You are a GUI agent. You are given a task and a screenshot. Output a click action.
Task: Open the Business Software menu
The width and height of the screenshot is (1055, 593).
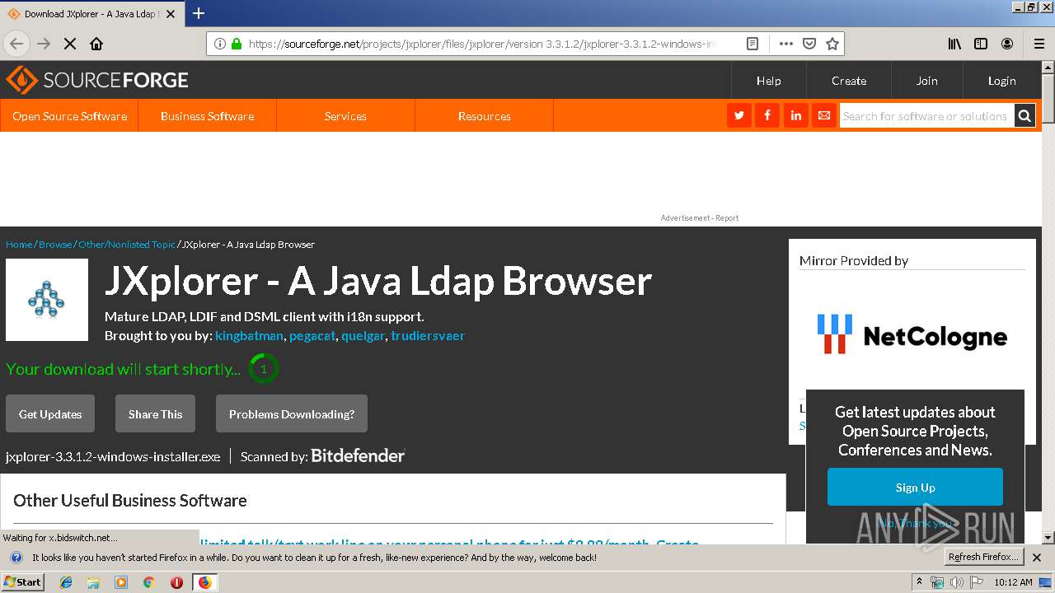pyautogui.click(x=207, y=116)
